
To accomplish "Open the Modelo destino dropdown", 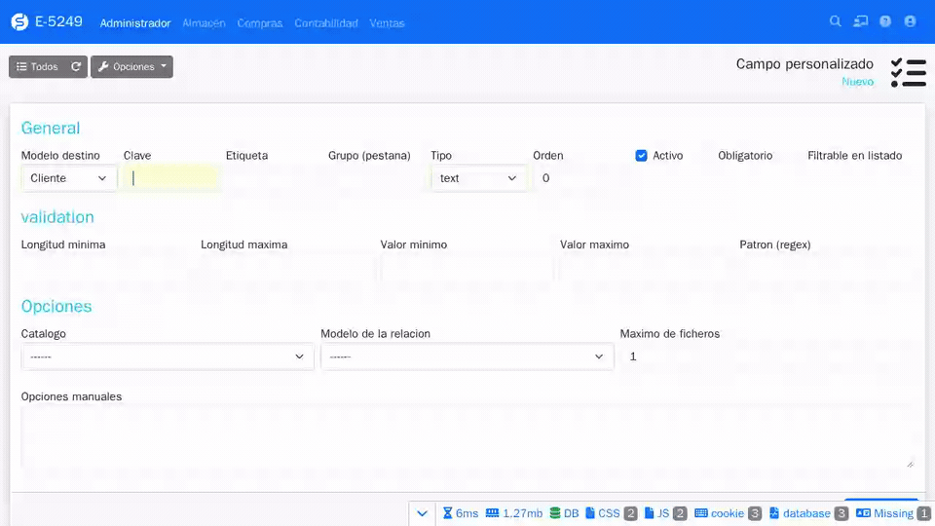I will coord(68,178).
